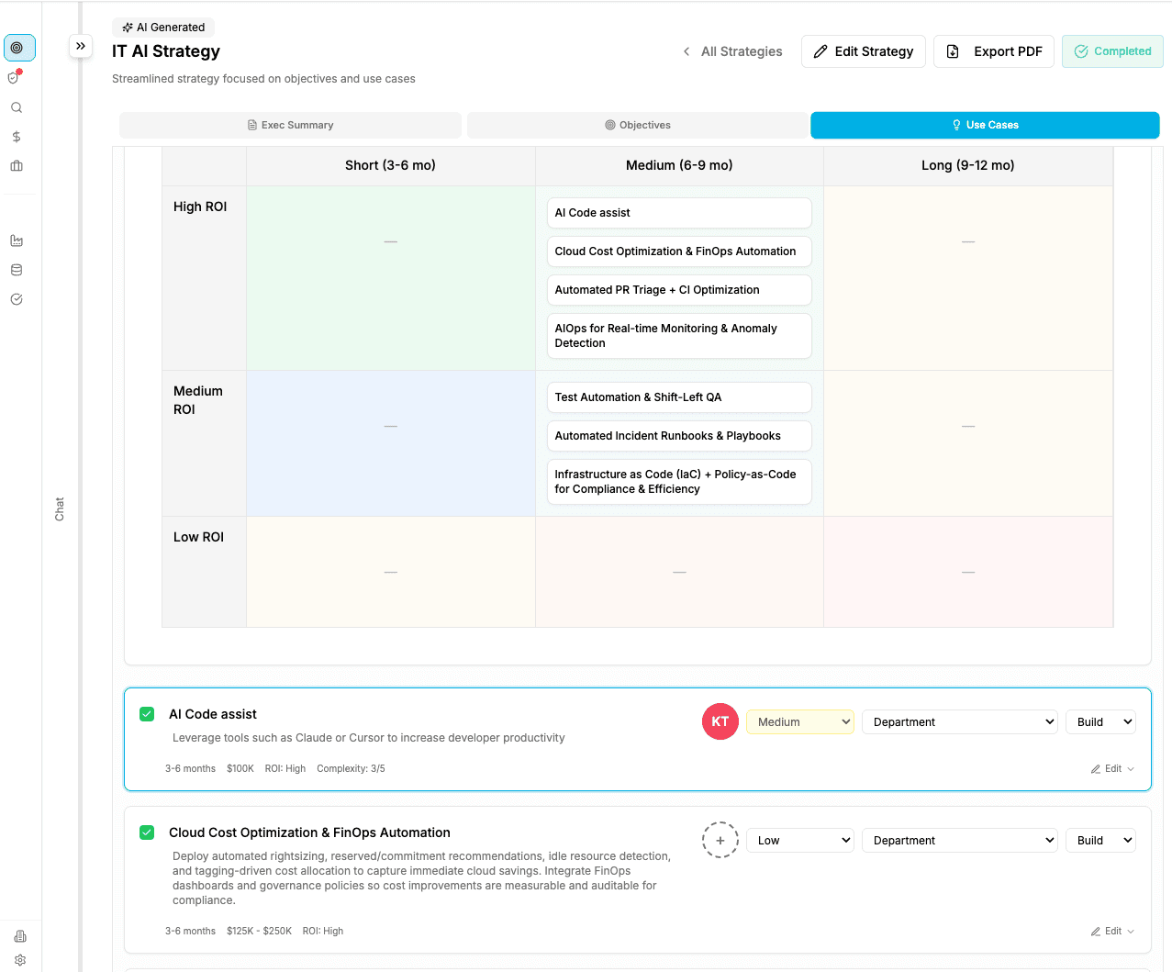Expand the panel with double-chevron button
1172x972 pixels.
click(81, 46)
